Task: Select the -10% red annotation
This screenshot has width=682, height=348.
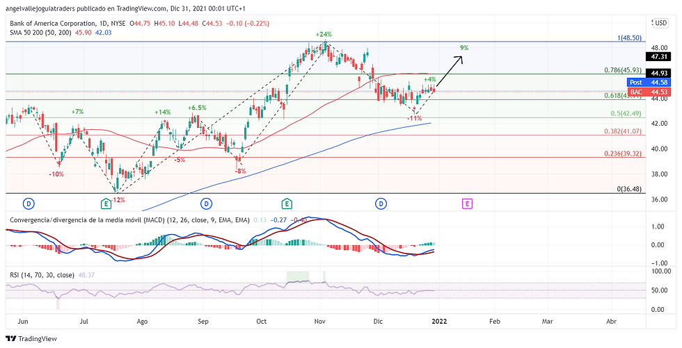Action: pos(56,174)
